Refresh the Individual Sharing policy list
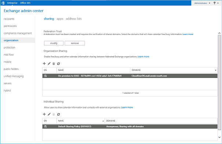The height and width of the screenshot is (144, 222). [x=58, y=114]
